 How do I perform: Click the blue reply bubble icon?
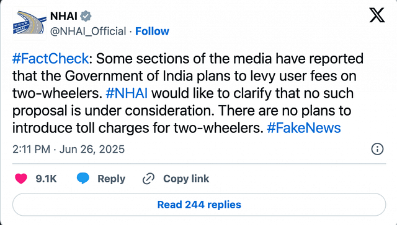pyautogui.click(x=83, y=179)
